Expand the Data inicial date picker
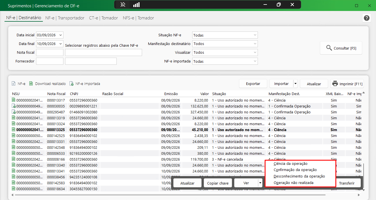 click(60, 35)
